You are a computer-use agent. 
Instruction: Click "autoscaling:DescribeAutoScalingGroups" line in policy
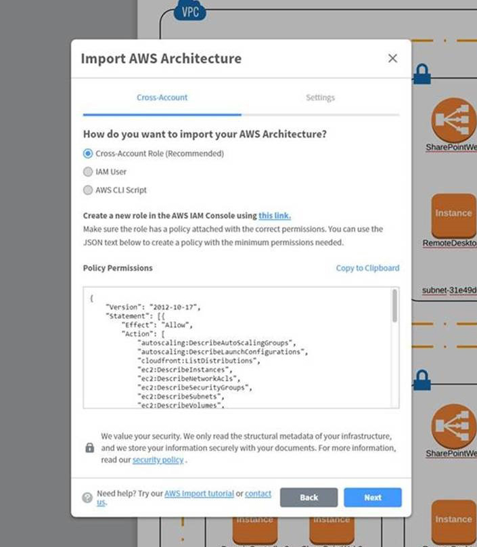point(217,343)
